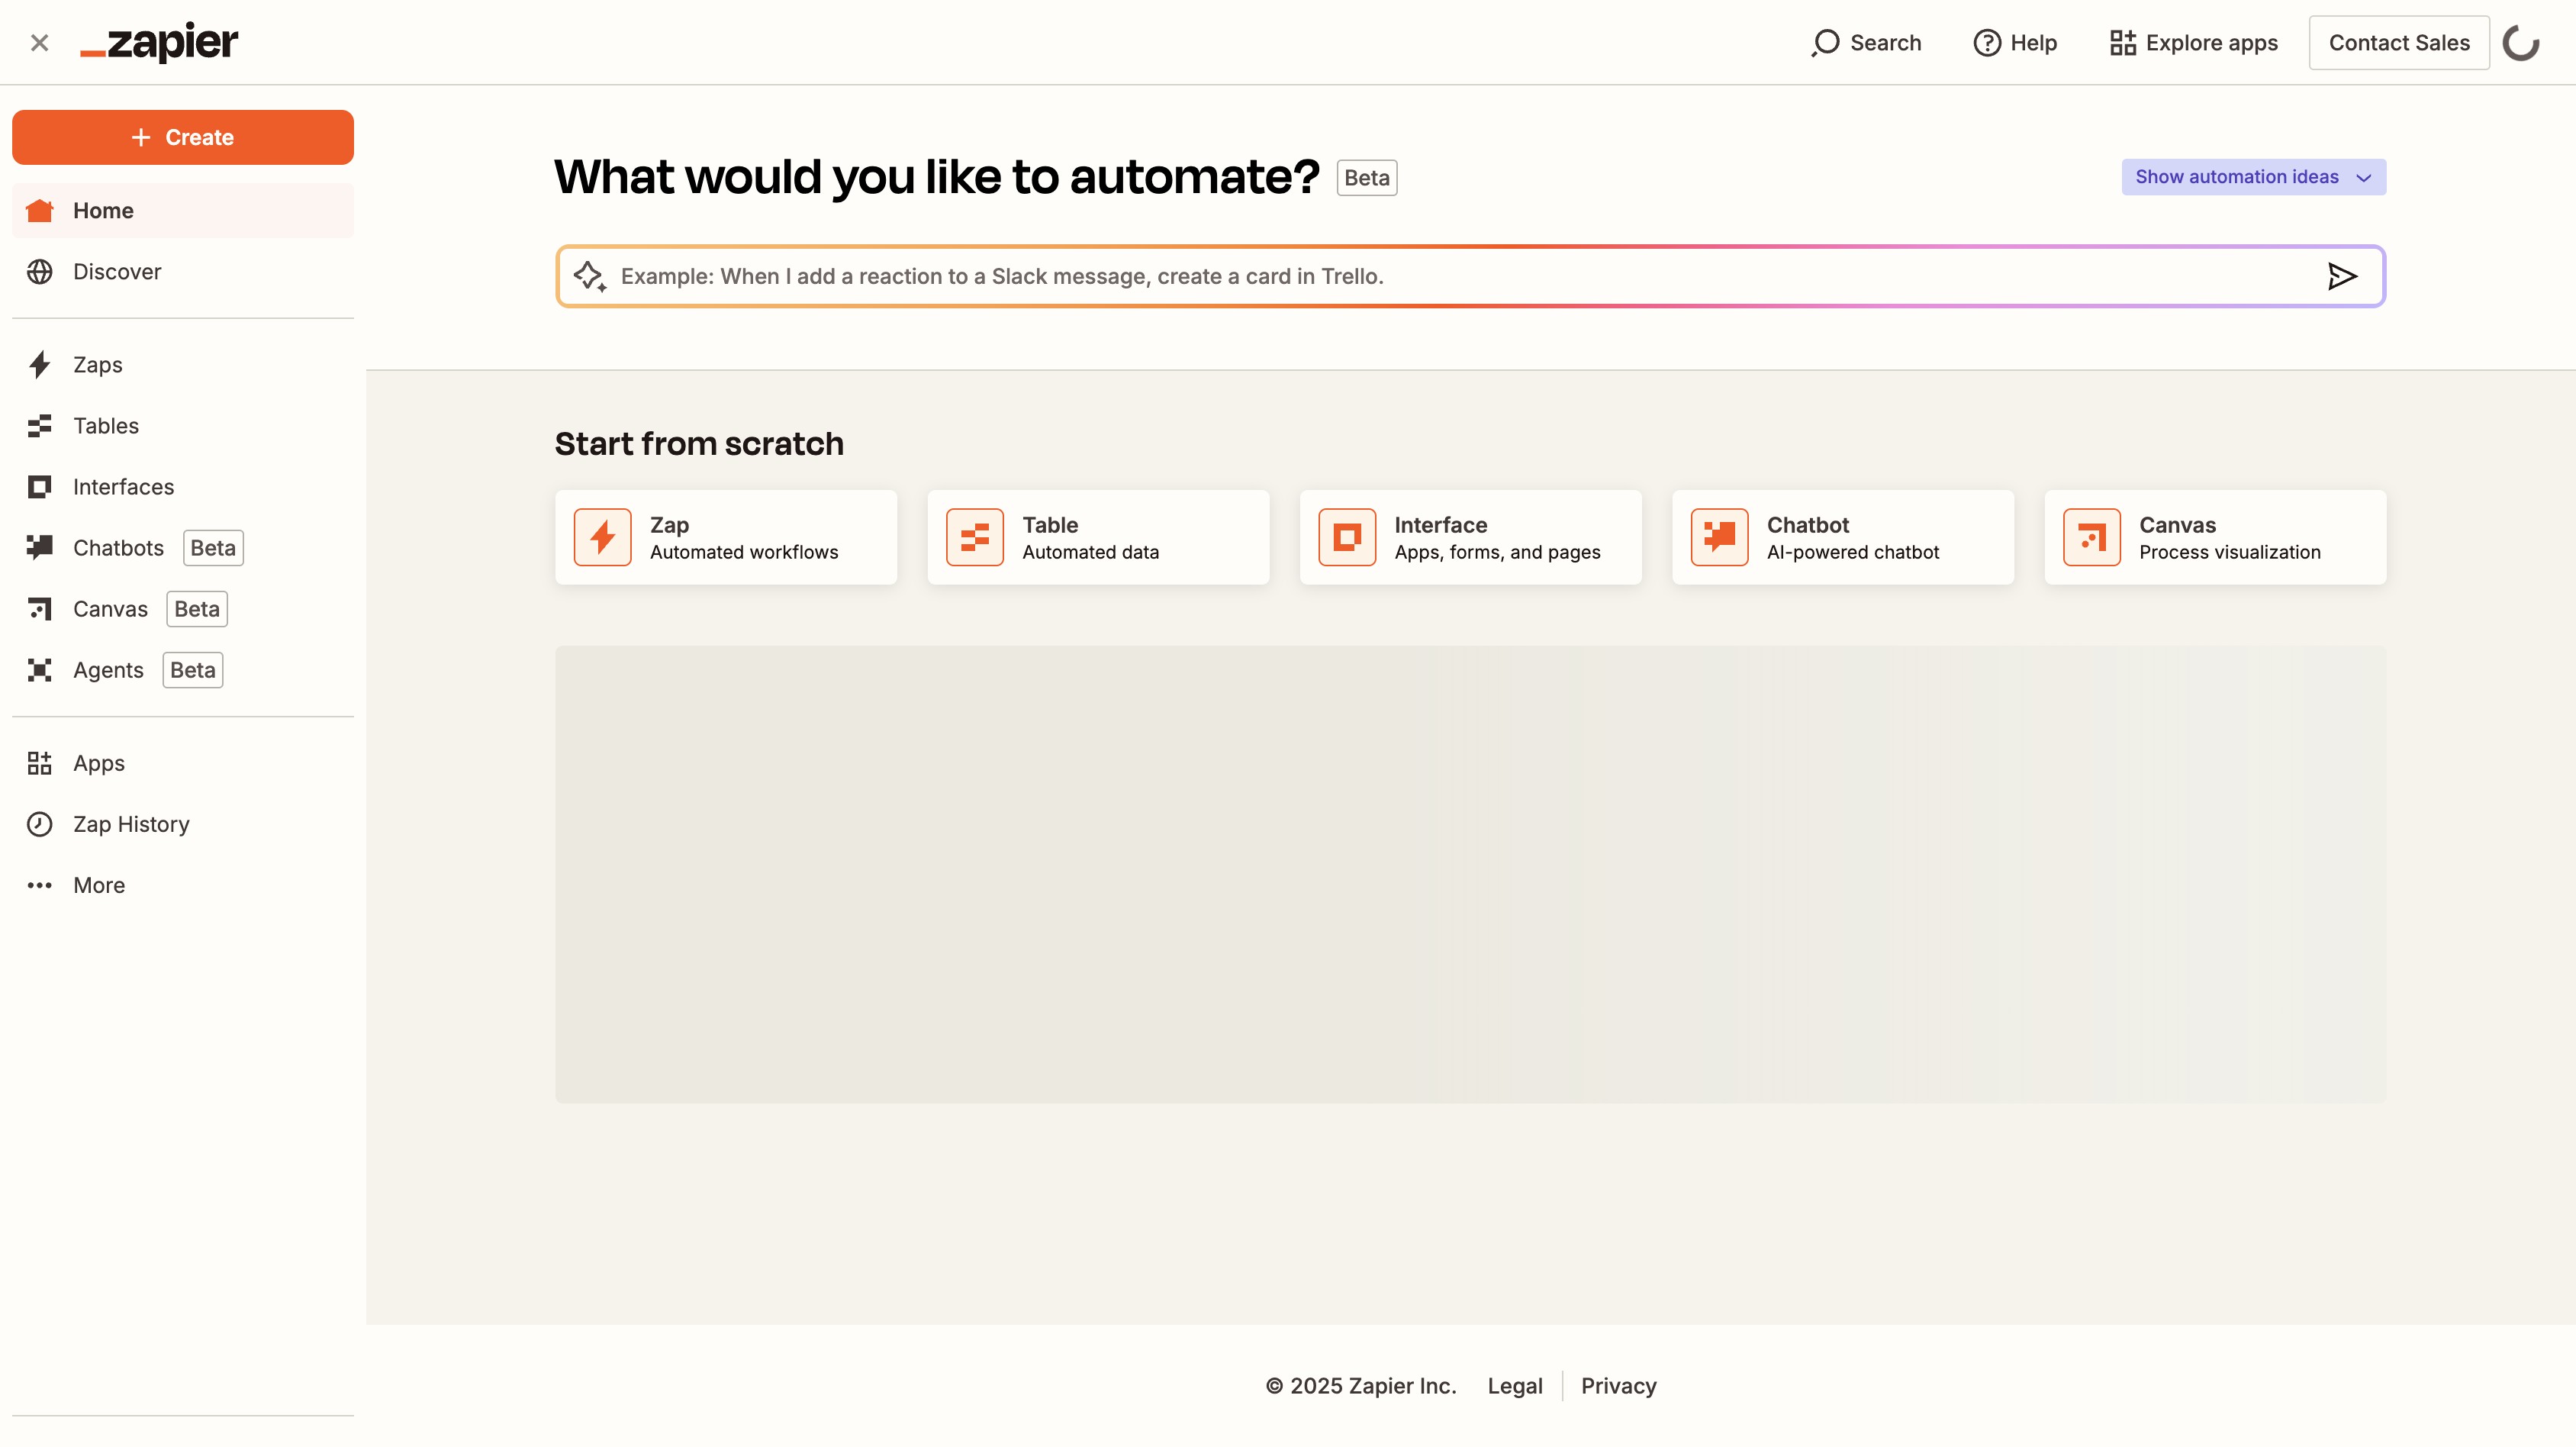This screenshot has height=1447, width=2576.
Task: Click the Explore apps grid icon
Action: click(x=2122, y=42)
